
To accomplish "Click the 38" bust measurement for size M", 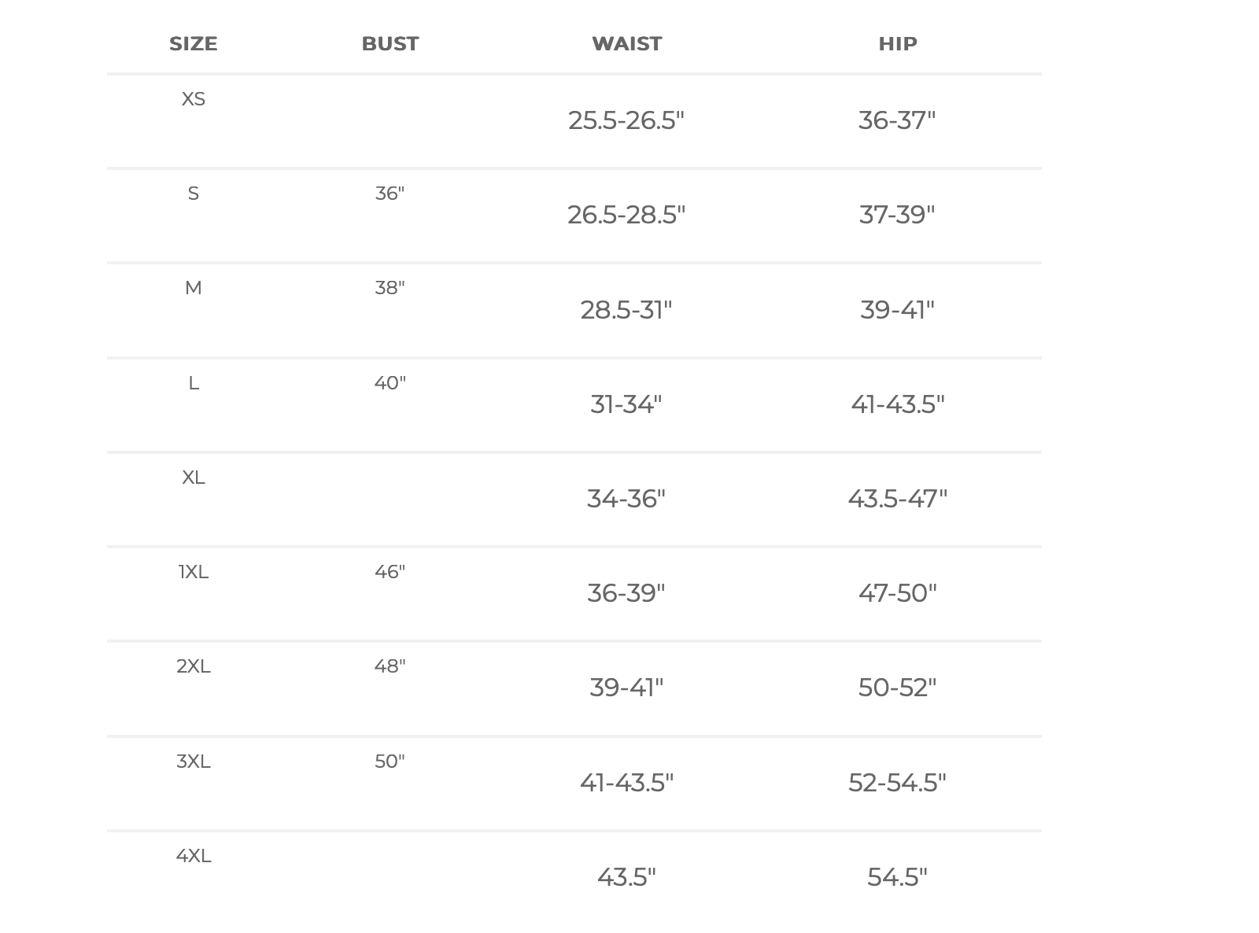I will (x=390, y=288).
